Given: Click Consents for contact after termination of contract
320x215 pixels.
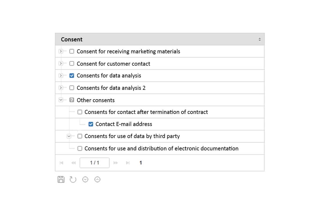Looking at the screenshot, I should click(x=146, y=112).
